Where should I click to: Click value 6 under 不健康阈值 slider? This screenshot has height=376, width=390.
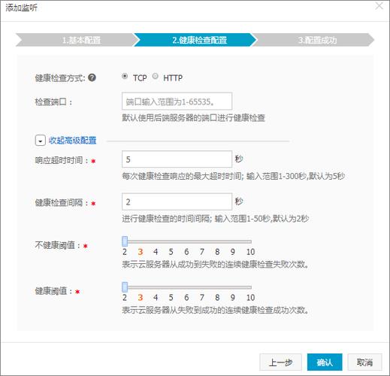(x=186, y=252)
